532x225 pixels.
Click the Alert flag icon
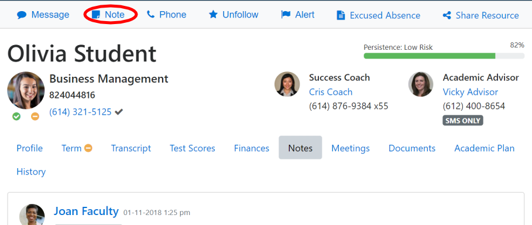[286, 15]
